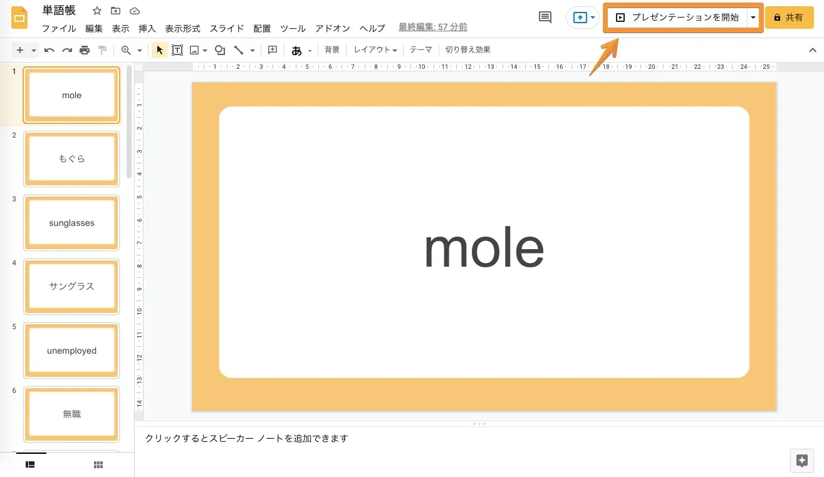Redo the last action
The width and height of the screenshot is (824, 477).
pos(67,50)
